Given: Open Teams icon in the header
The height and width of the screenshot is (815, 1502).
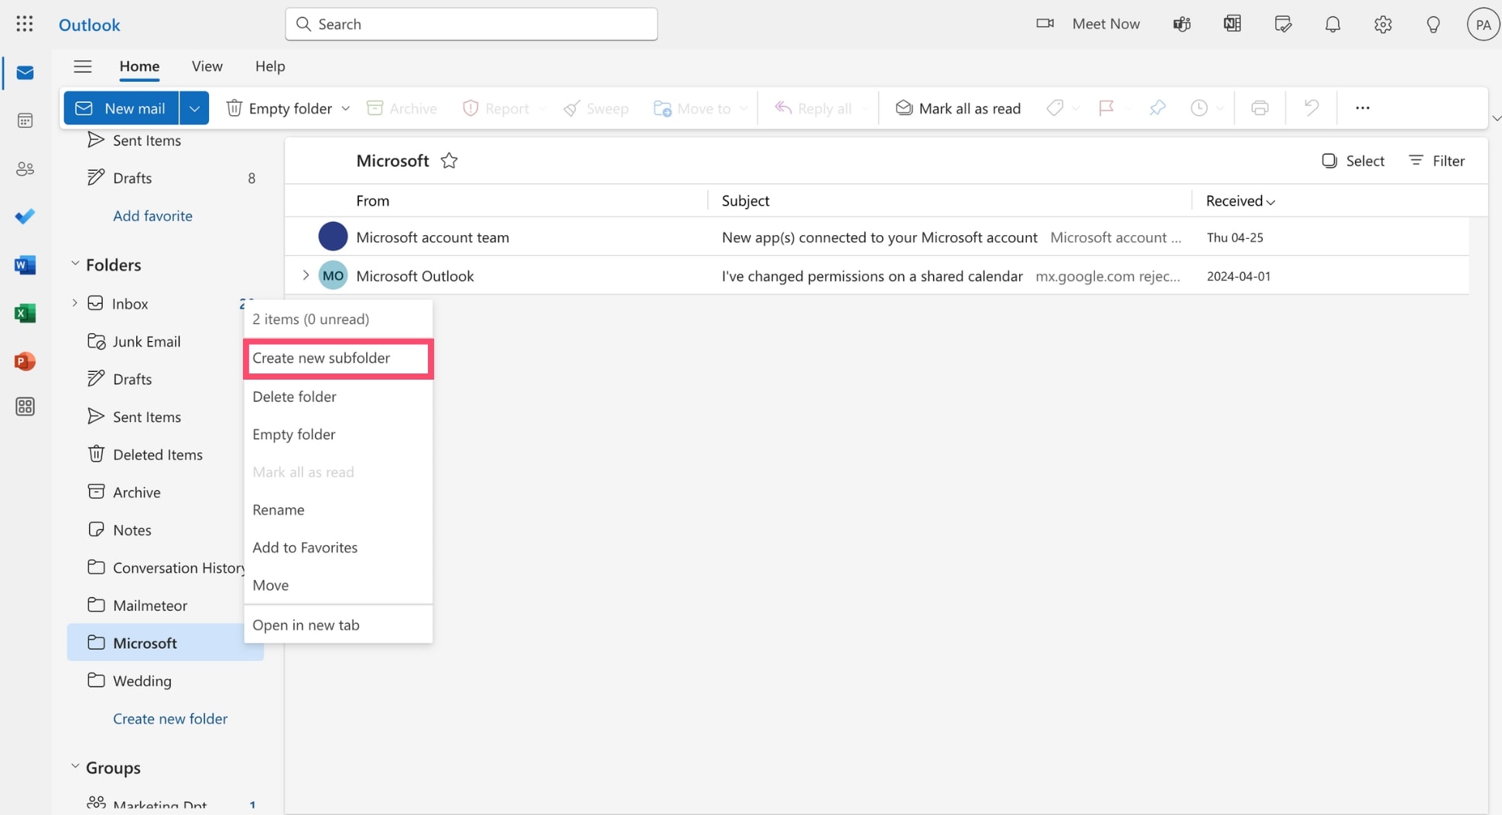Looking at the screenshot, I should tap(1182, 24).
